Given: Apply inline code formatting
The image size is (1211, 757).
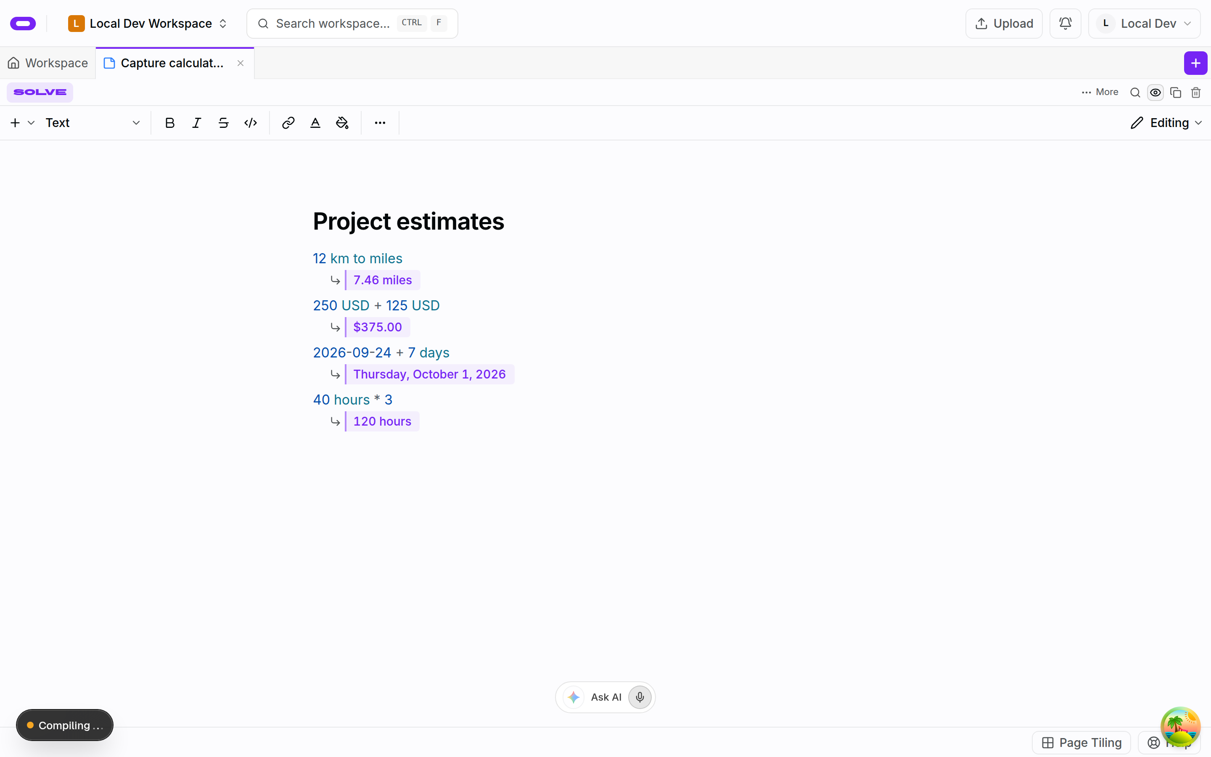Looking at the screenshot, I should pyautogui.click(x=251, y=123).
